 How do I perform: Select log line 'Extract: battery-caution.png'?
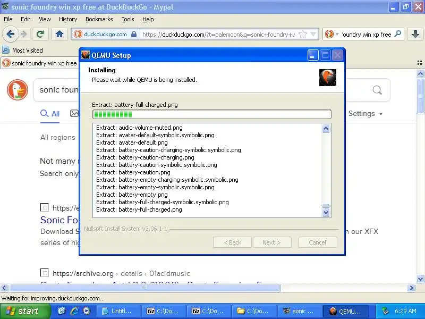[133, 172]
